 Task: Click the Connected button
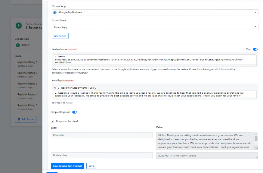point(60,36)
